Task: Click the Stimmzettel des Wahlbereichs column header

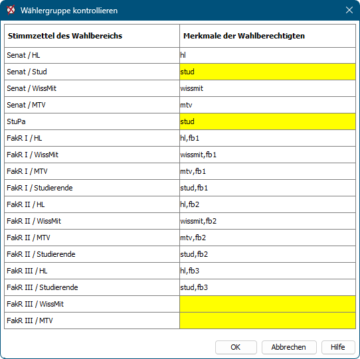Action: (x=92, y=36)
